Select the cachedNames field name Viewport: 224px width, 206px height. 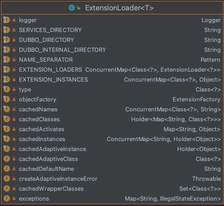38,110
